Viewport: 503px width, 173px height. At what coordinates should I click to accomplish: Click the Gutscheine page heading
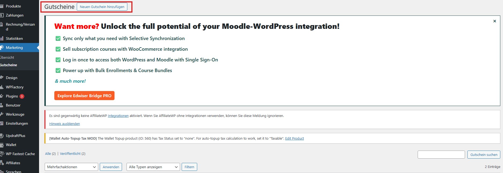click(59, 7)
